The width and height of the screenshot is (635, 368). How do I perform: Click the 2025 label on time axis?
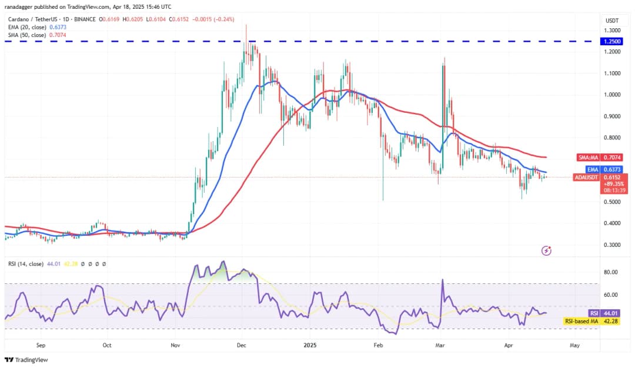click(308, 347)
